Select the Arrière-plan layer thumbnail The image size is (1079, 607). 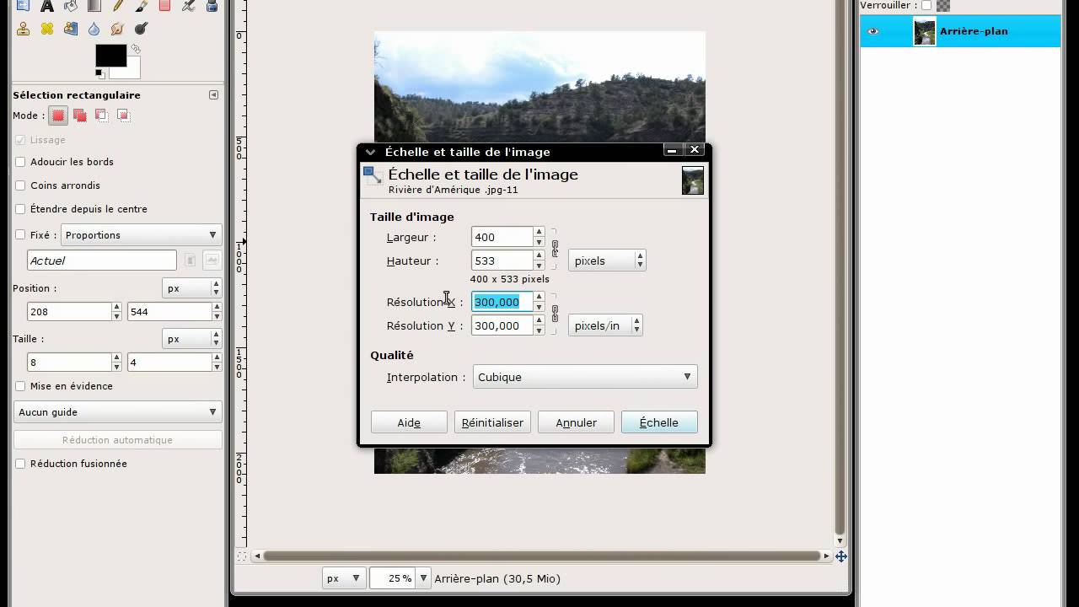coord(925,31)
